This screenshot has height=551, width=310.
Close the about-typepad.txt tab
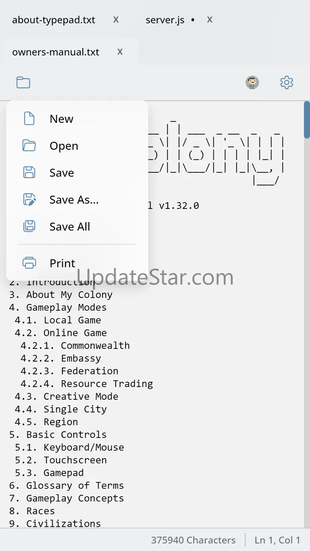click(x=116, y=19)
